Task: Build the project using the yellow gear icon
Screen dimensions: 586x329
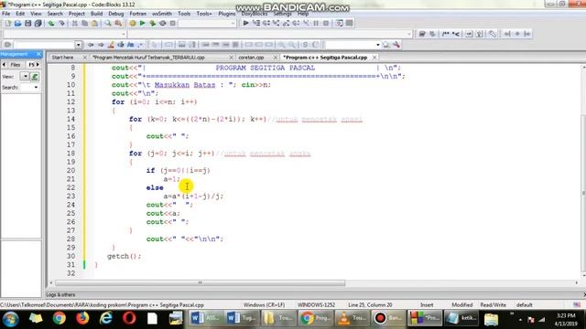Action: coord(132,23)
